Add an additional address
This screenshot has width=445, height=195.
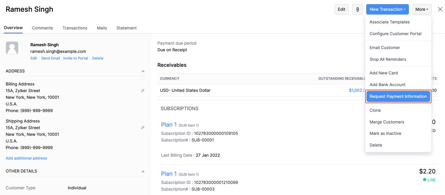click(26, 158)
